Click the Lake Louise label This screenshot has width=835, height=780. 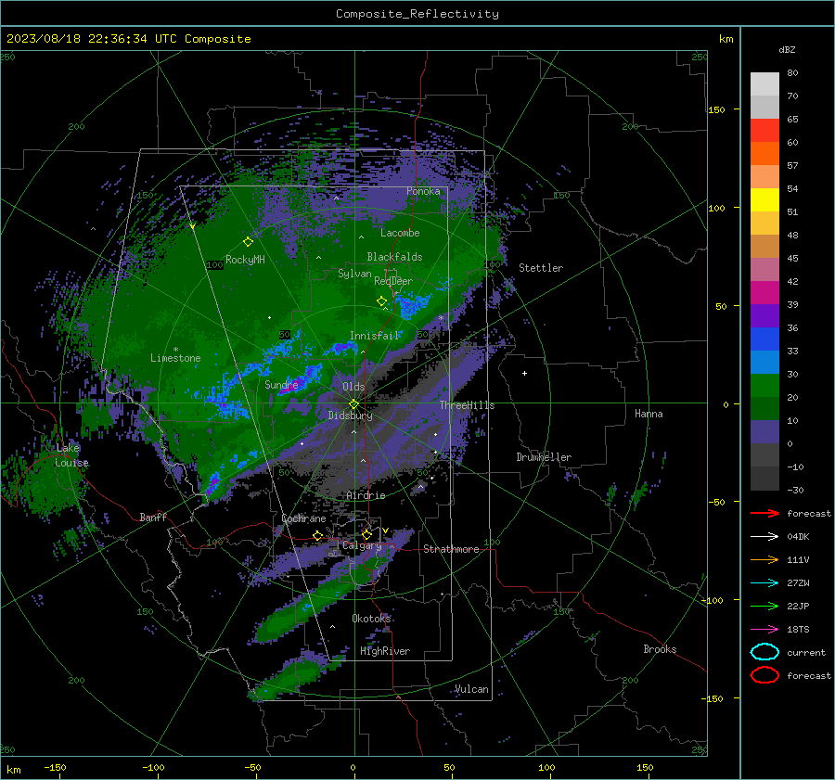point(71,455)
